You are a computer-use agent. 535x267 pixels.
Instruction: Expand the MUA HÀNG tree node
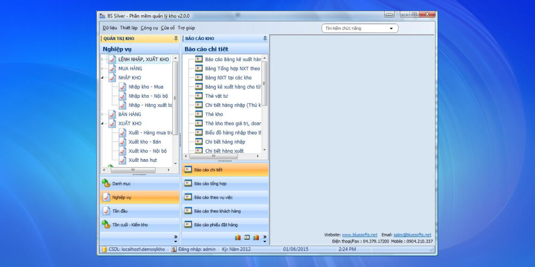click(x=102, y=68)
